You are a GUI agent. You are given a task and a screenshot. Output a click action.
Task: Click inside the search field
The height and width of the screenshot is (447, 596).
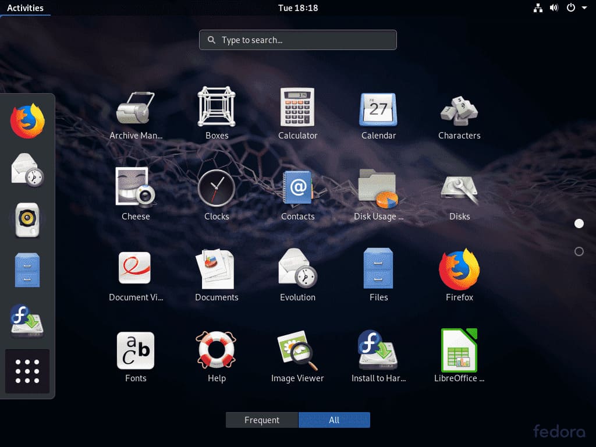coord(297,40)
